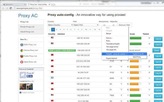Open the Select Country dropdown
The width and height of the screenshot is (164, 102).
pyautogui.click(x=60, y=25)
